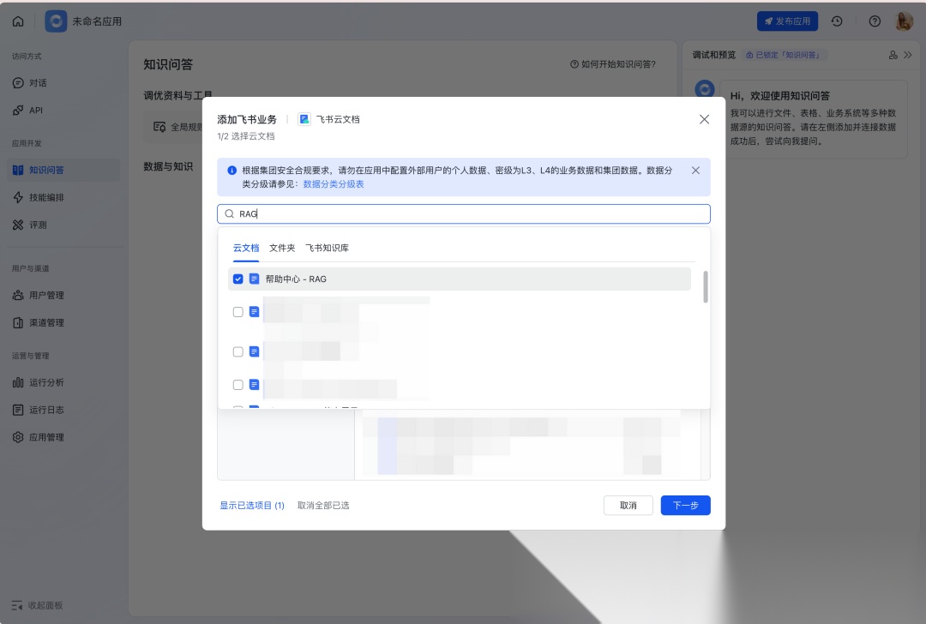Image resolution: width=926 pixels, height=624 pixels.
Task: Open API in the sidebar
Action: 63,111
